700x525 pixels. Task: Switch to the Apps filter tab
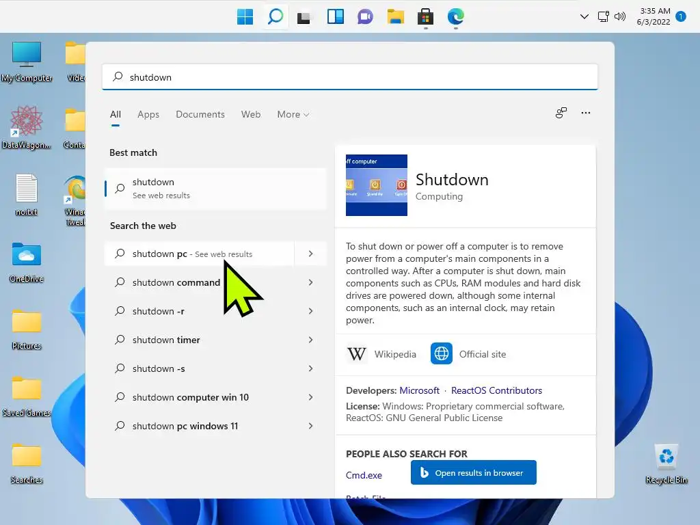[x=148, y=114]
